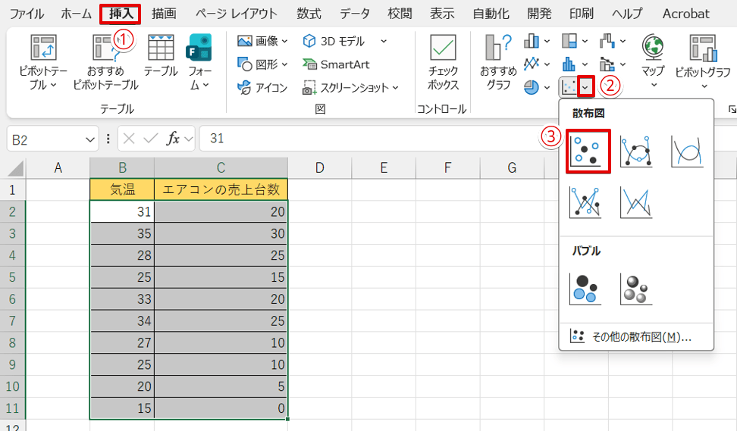
Task: Open chart group dialog launcher
Action: click(732, 109)
